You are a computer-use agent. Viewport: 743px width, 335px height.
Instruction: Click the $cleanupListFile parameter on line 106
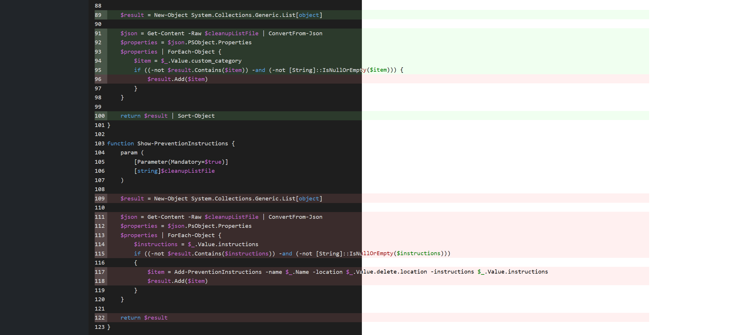click(x=188, y=171)
